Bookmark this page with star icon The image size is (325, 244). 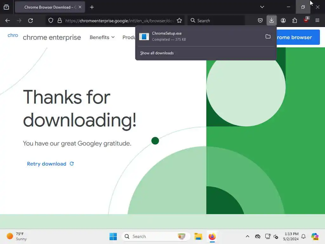click(x=179, y=21)
